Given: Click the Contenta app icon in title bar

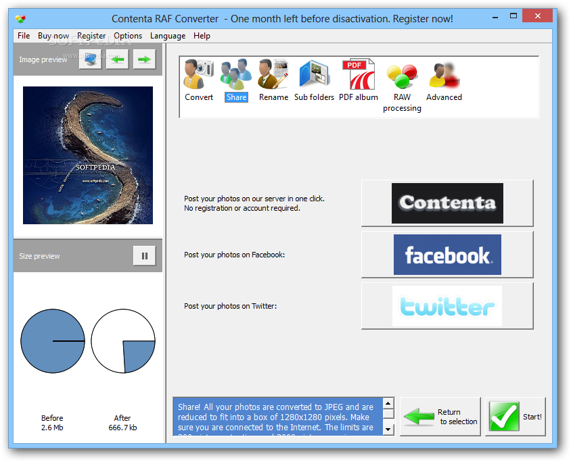Looking at the screenshot, I should [21, 18].
